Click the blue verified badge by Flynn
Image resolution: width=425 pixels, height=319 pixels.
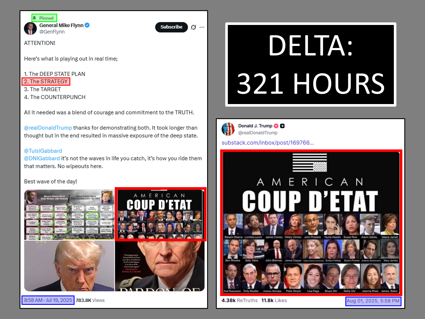coord(87,25)
